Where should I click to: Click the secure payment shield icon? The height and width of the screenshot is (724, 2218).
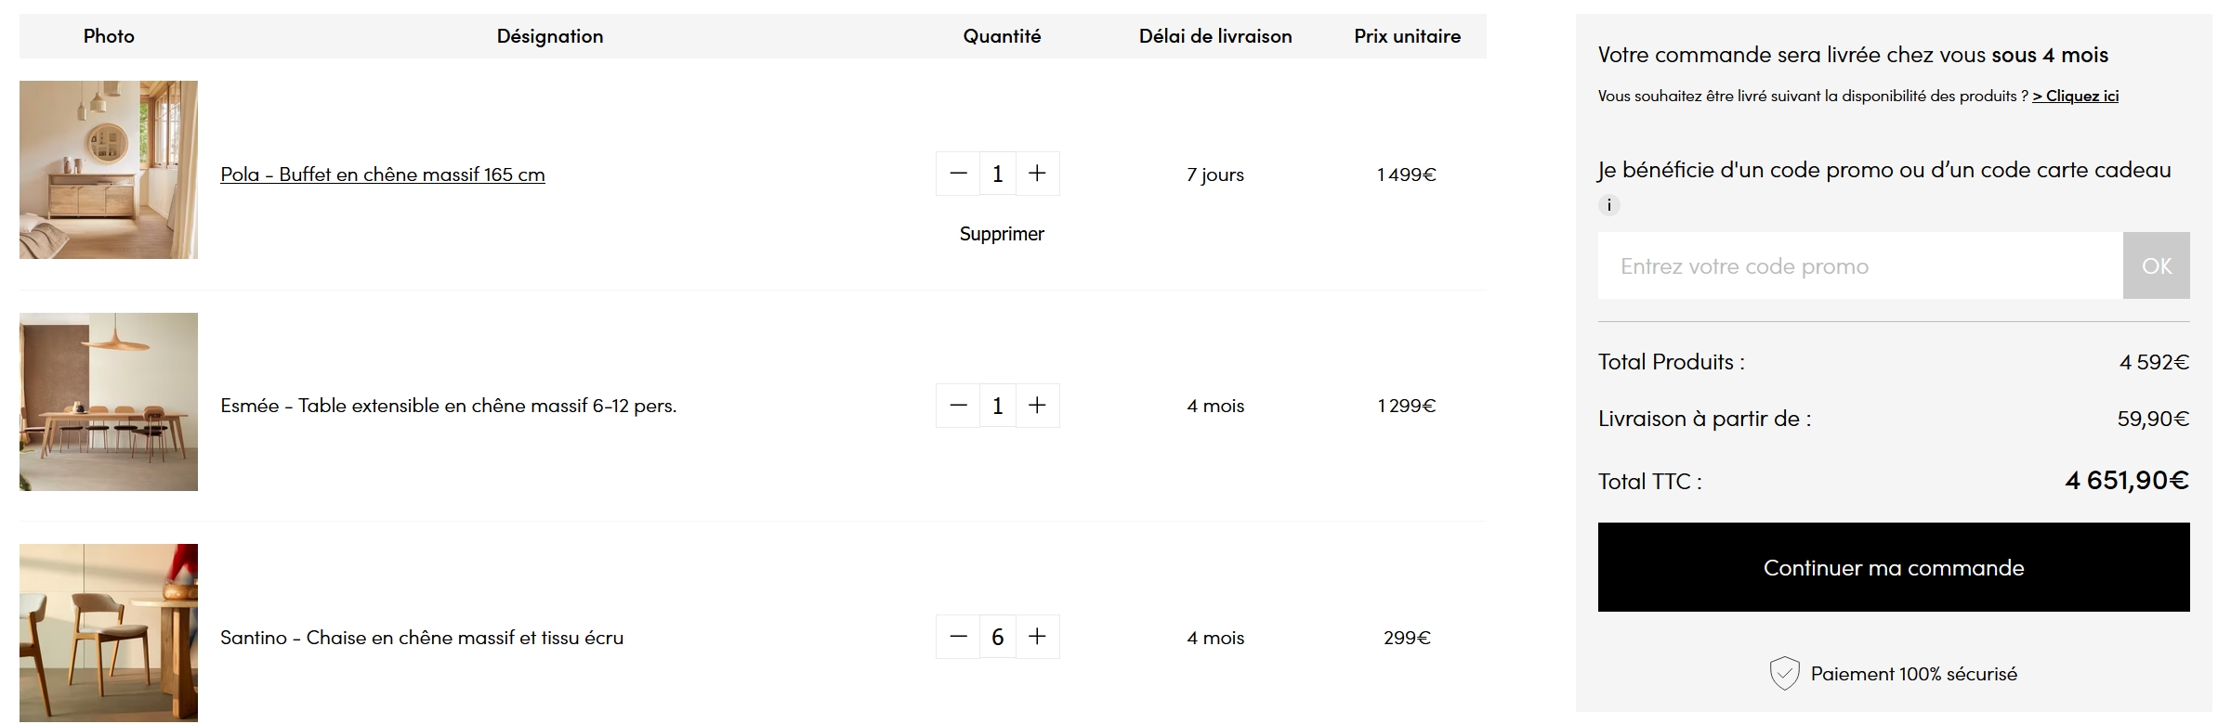(1784, 673)
